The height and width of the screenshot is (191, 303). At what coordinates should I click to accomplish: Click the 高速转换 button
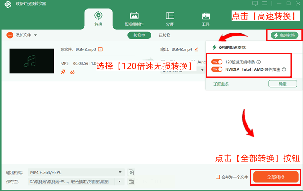[284, 35]
